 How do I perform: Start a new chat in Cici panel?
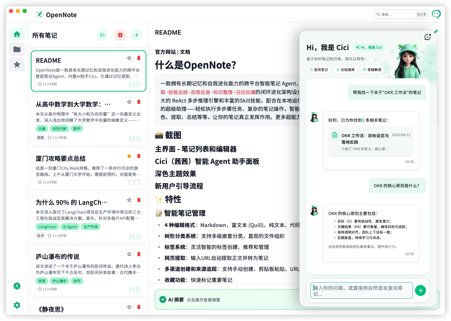(x=427, y=37)
